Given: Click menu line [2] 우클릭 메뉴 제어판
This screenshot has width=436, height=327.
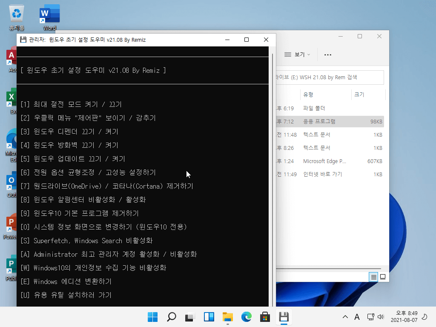Looking at the screenshot, I should coord(88,118).
